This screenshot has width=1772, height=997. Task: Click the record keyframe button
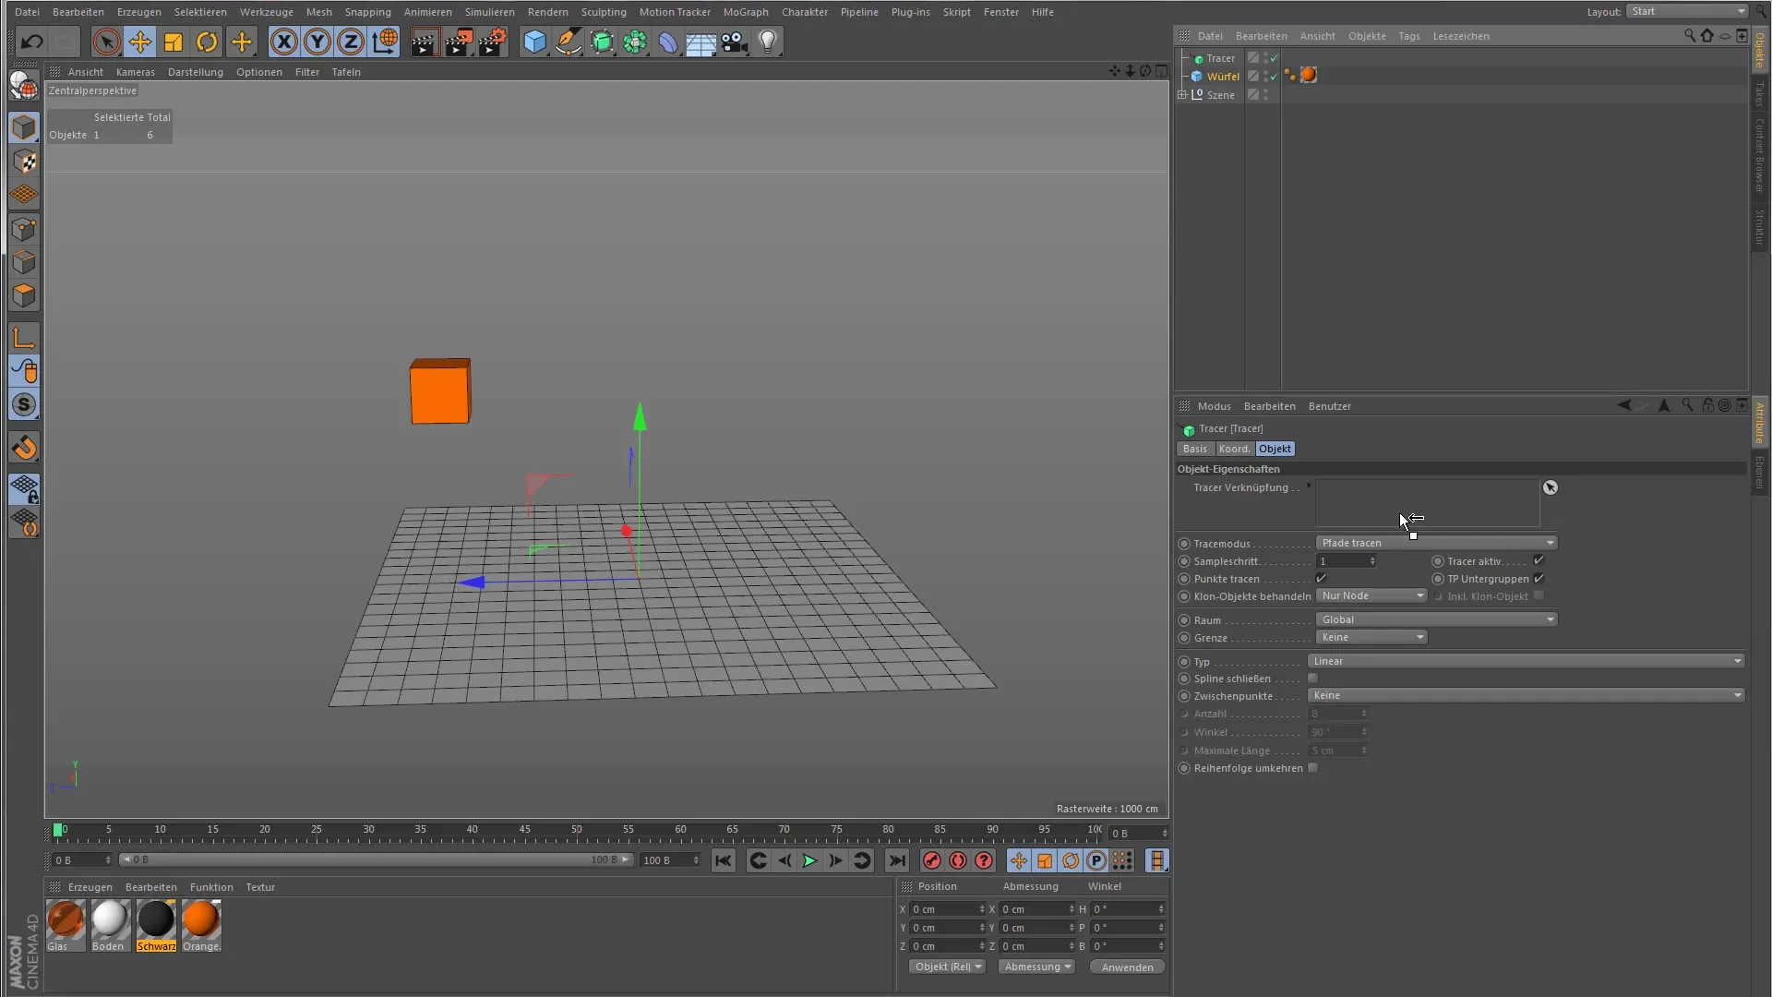(932, 860)
